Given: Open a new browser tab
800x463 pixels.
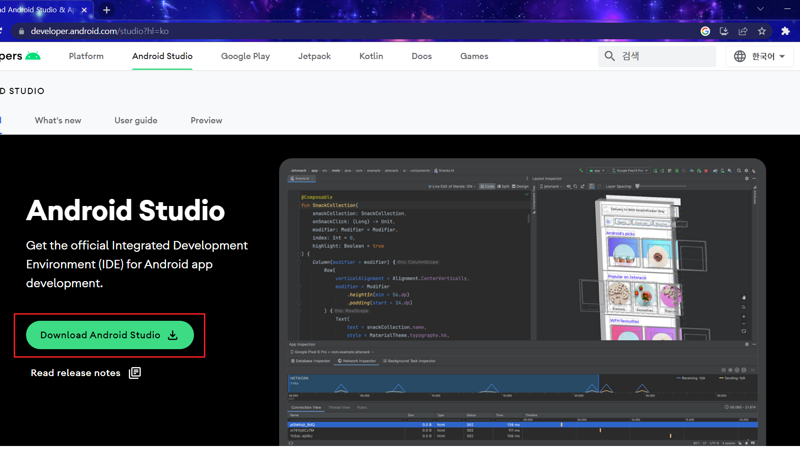Looking at the screenshot, I should pos(106,10).
